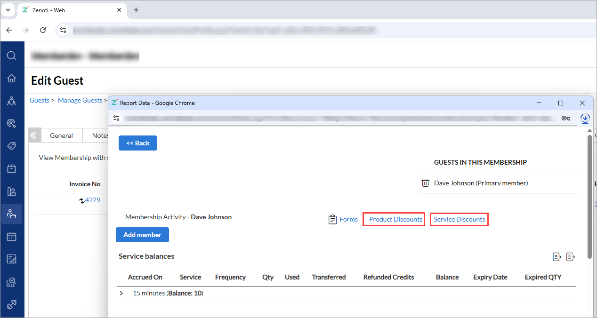
Task: Switch to the General tab
Action: pyautogui.click(x=61, y=135)
